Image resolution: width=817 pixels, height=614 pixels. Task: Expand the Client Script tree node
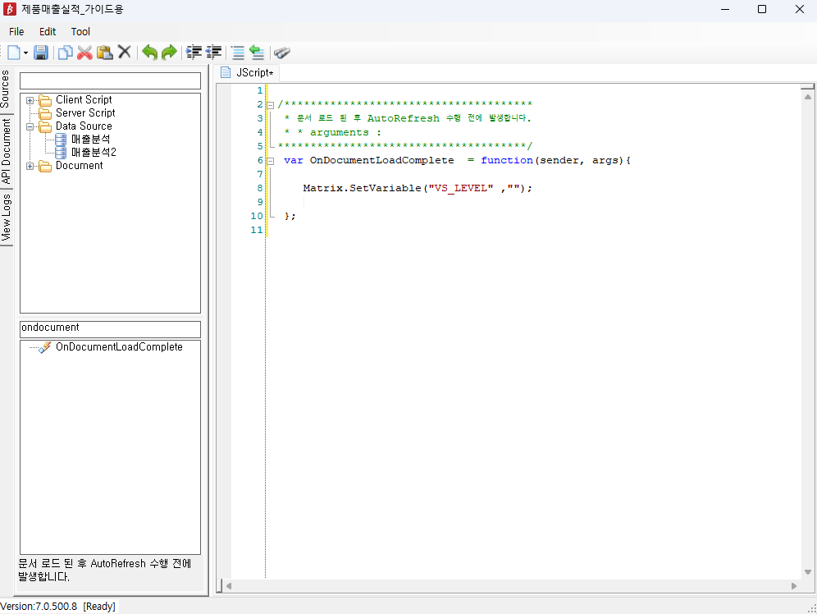pyautogui.click(x=30, y=101)
